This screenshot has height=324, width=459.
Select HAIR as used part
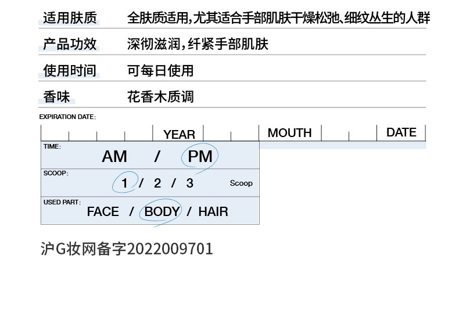tap(213, 212)
